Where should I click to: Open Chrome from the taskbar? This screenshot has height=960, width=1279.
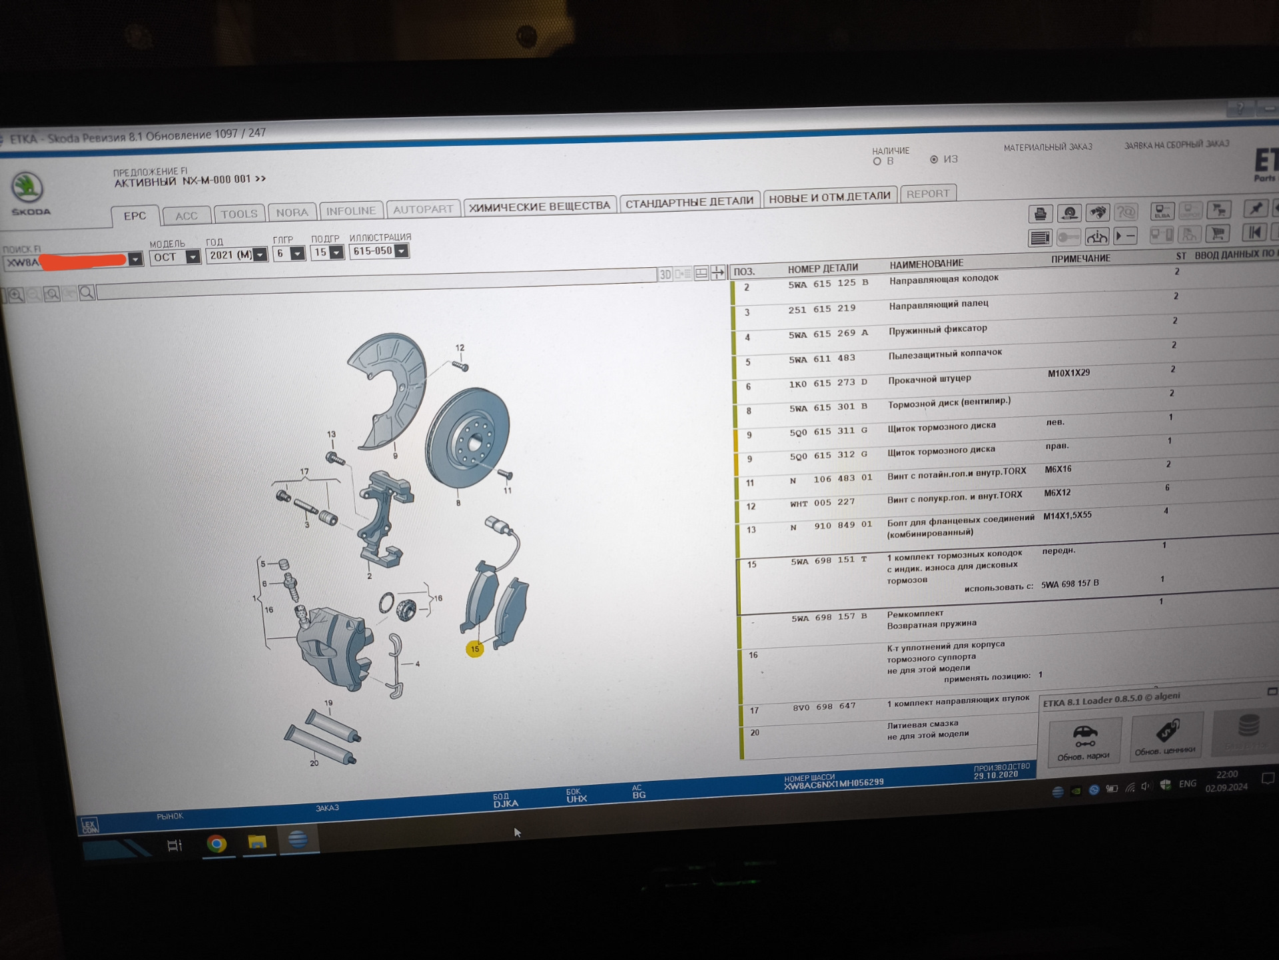(216, 843)
